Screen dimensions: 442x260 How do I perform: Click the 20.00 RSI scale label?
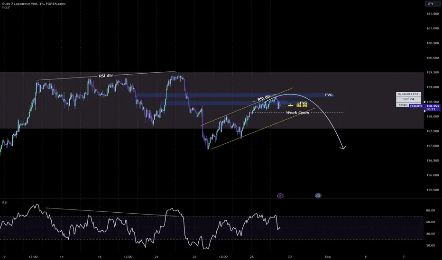pos(431,245)
